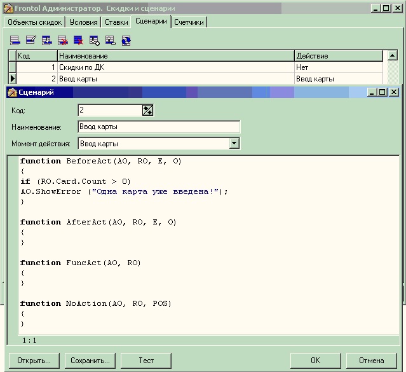406x372 pixels.
Task: Click the table scrollbar up arrow
Action: [x=393, y=55]
